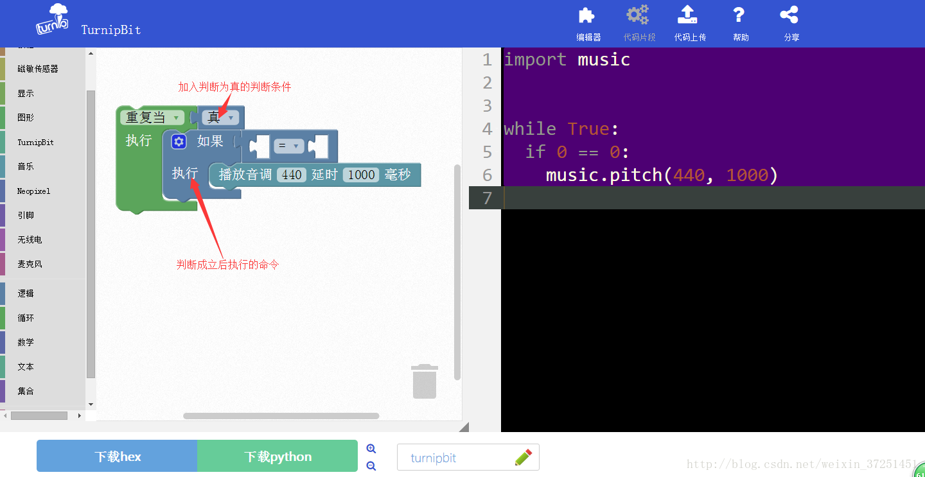Select the 磁敏传感器 category
925x477 pixels.
click(42, 69)
